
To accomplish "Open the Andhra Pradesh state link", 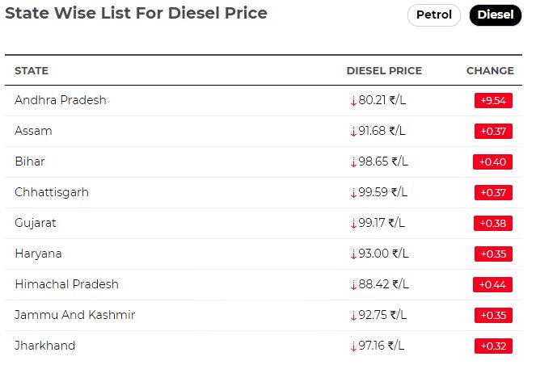I will pyautogui.click(x=61, y=100).
